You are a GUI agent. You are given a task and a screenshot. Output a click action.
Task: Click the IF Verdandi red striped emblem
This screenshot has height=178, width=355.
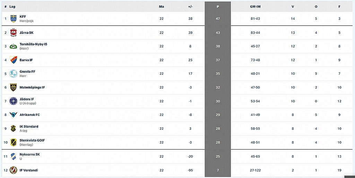[x=14, y=170]
